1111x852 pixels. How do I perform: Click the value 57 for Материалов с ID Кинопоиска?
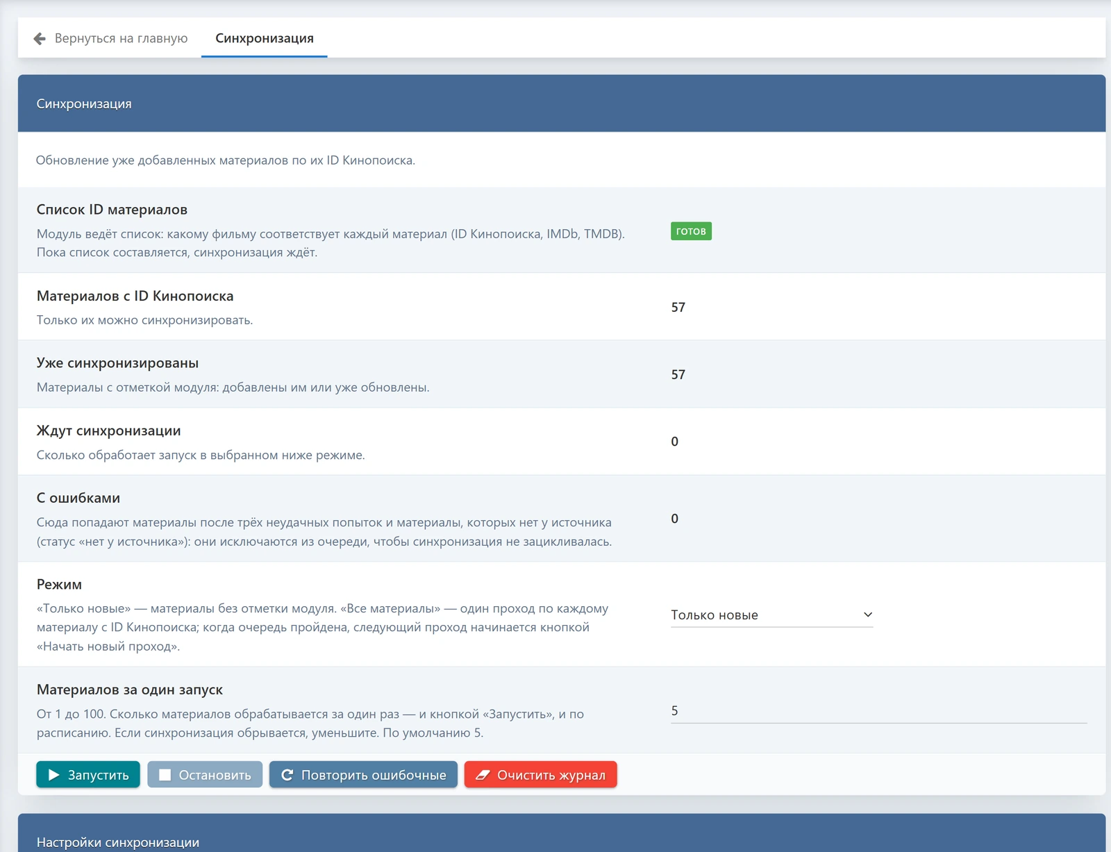pos(678,307)
